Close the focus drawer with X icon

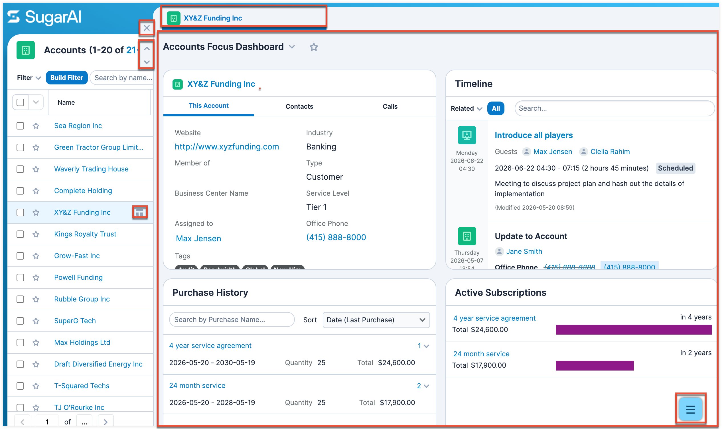coord(147,28)
